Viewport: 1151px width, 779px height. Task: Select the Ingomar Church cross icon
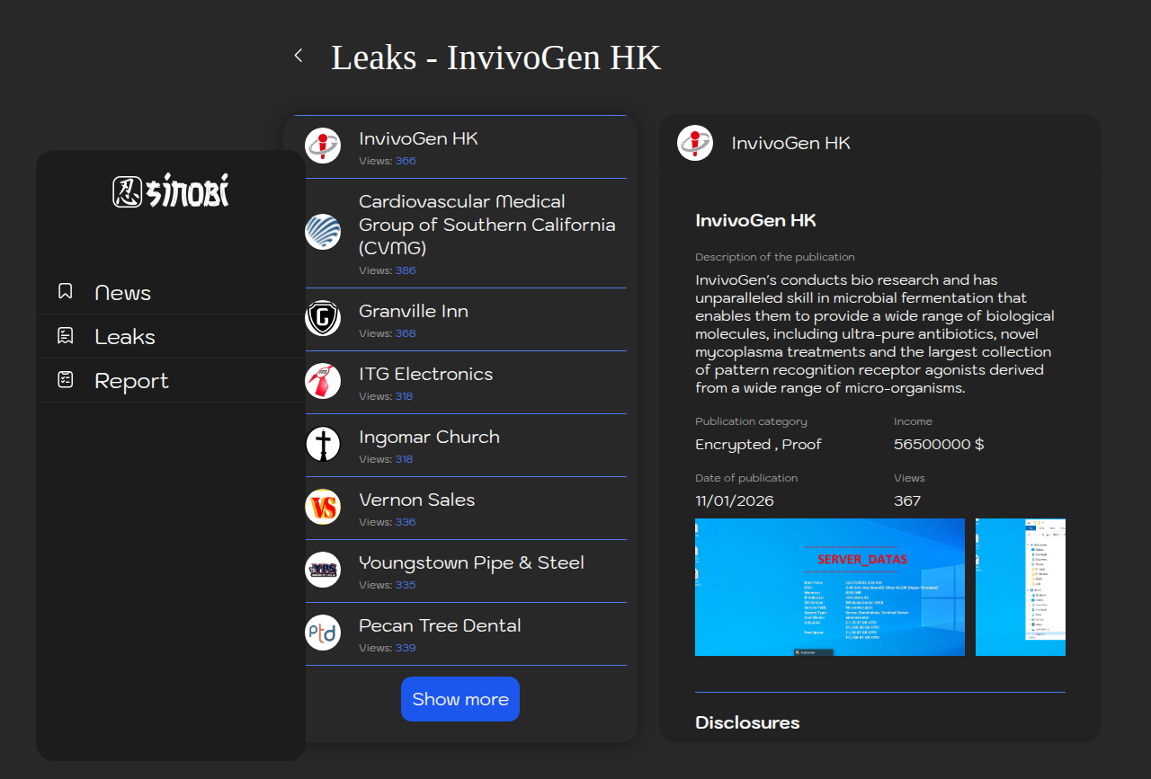tap(323, 444)
